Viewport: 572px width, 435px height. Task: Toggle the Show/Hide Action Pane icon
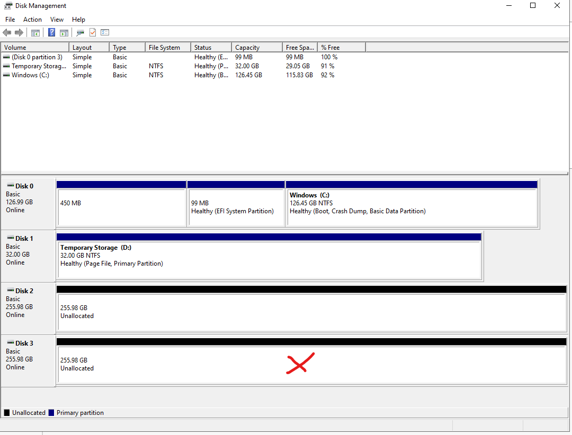(64, 32)
